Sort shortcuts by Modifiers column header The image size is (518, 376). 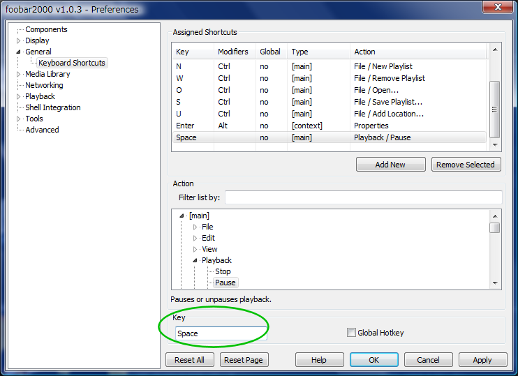click(x=235, y=52)
